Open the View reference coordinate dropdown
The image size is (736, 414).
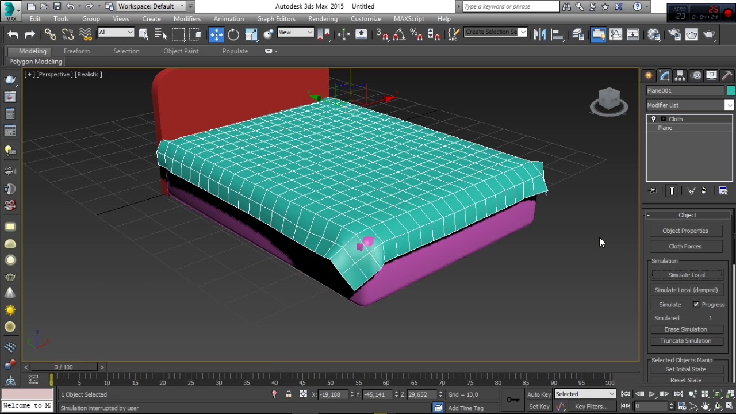point(296,33)
